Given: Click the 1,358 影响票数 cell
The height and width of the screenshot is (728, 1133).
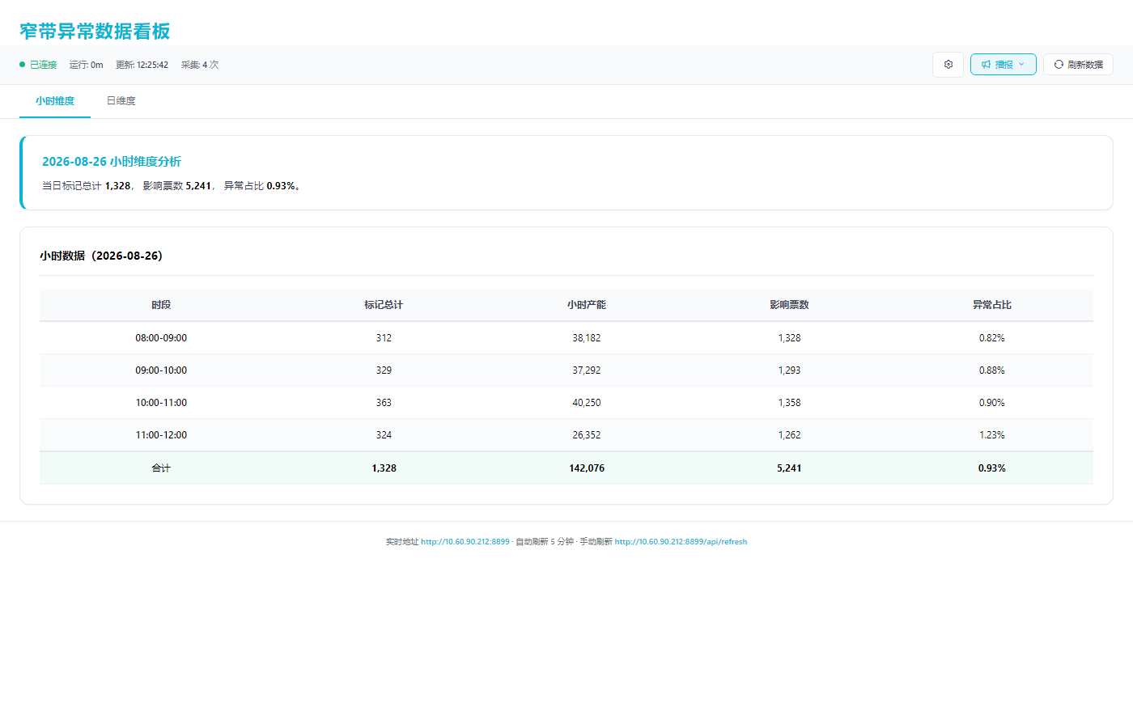Looking at the screenshot, I should (x=789, y=403).
